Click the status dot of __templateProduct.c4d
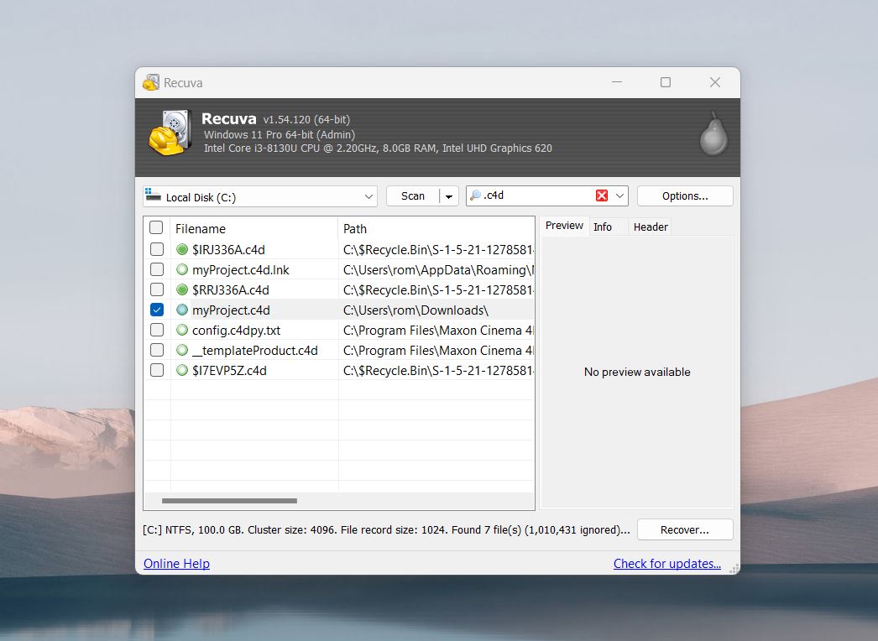 coord(182,350)
